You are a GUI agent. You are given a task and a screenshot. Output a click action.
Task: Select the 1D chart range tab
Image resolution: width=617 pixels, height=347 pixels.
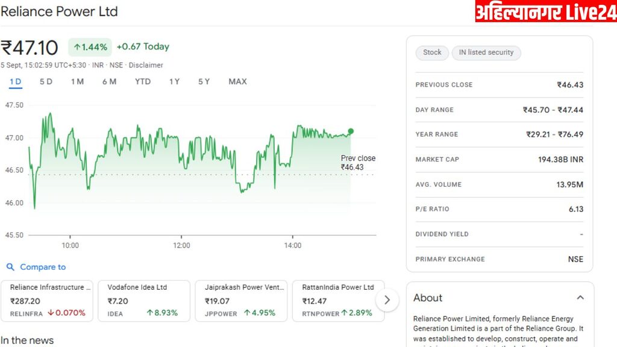point(16,82)
